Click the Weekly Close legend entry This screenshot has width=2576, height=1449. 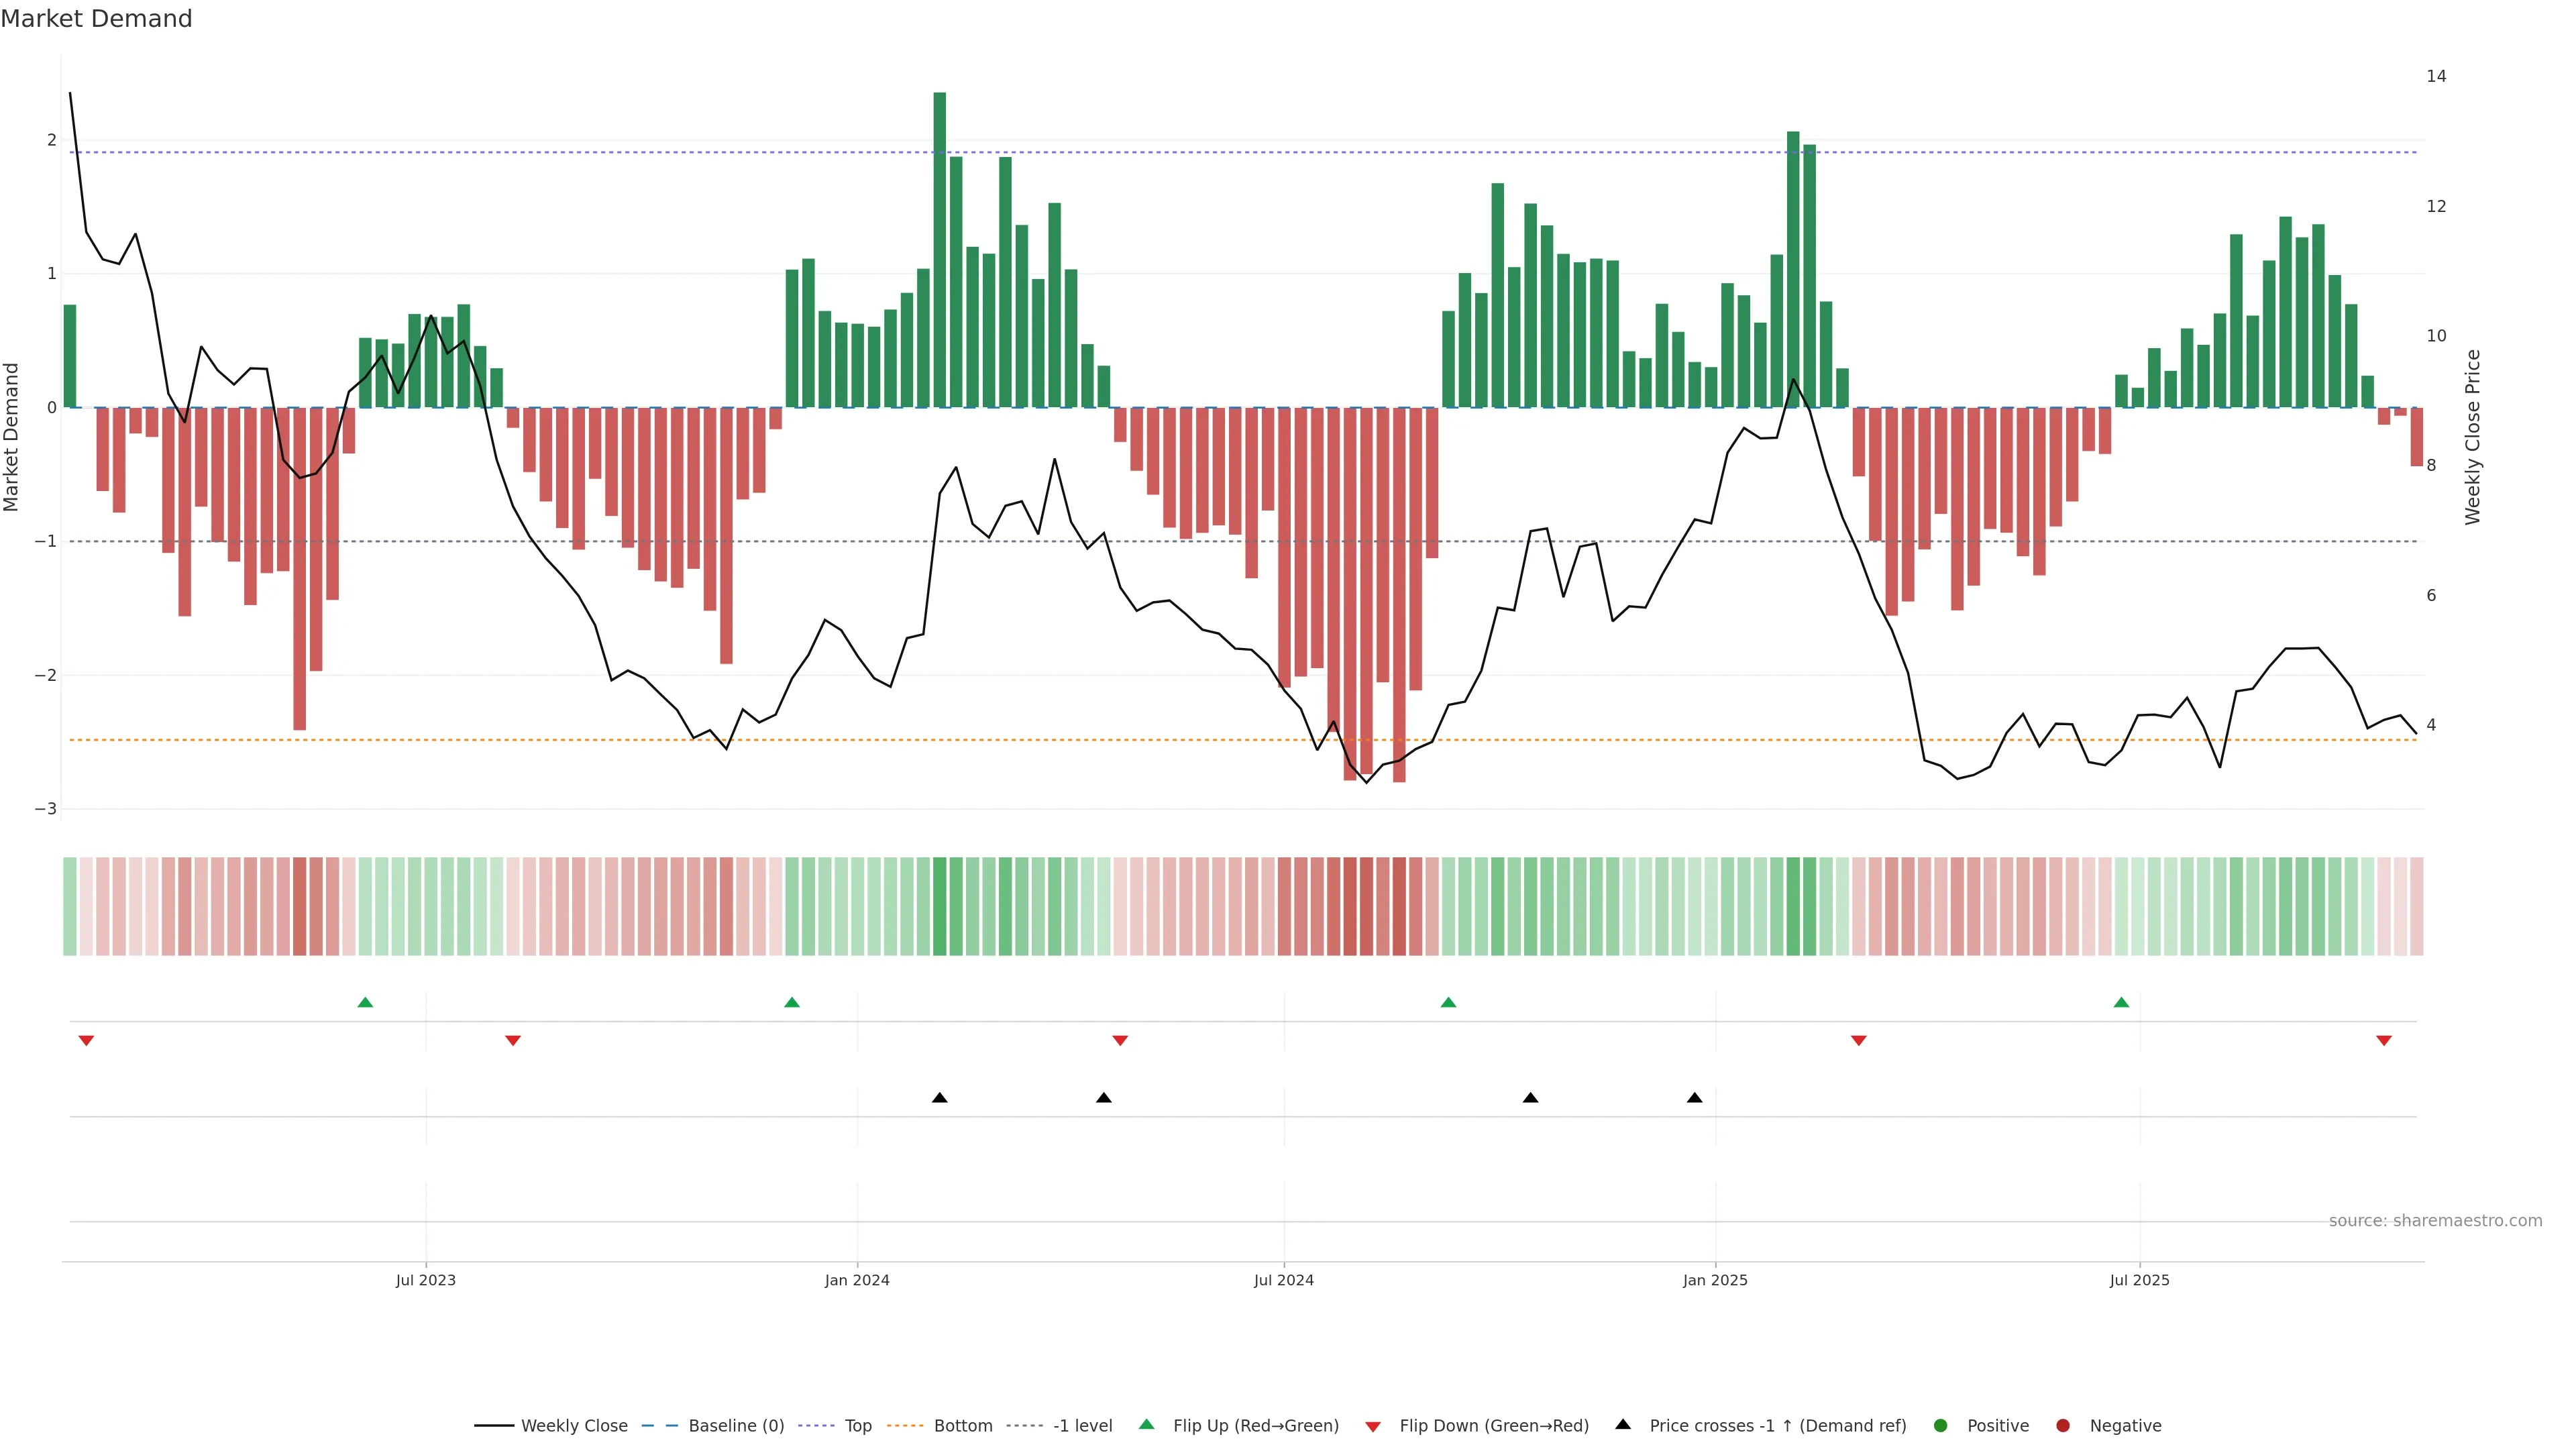point(573,1425)
